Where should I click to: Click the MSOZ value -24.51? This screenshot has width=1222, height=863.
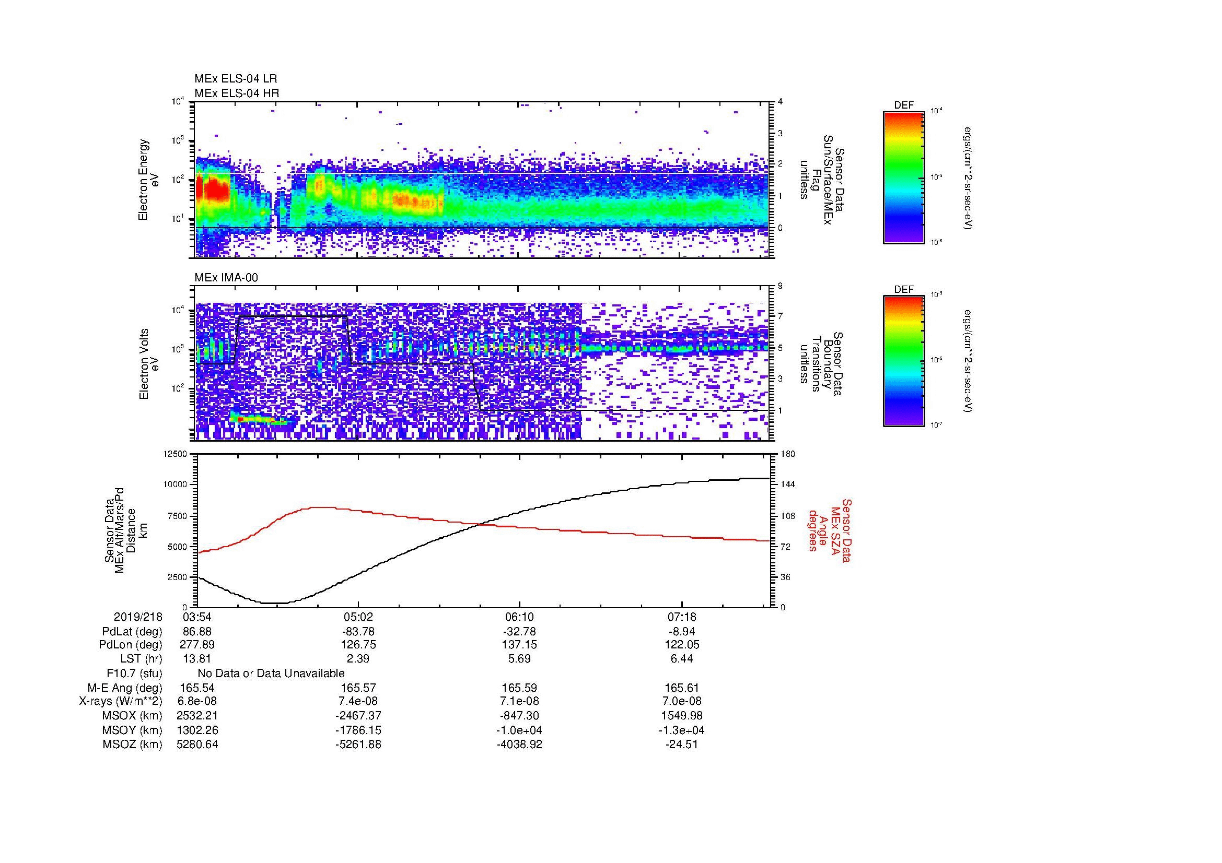pos(681,745)
